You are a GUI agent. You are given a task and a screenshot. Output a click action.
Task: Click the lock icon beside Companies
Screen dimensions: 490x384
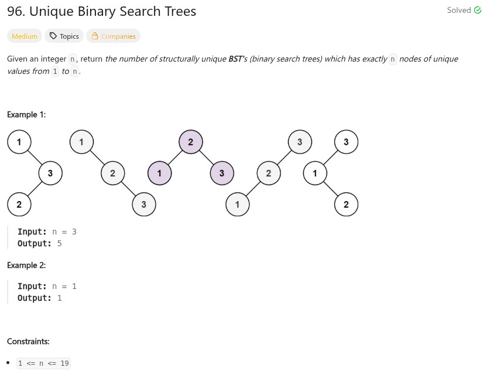click(x=95, y=36)
